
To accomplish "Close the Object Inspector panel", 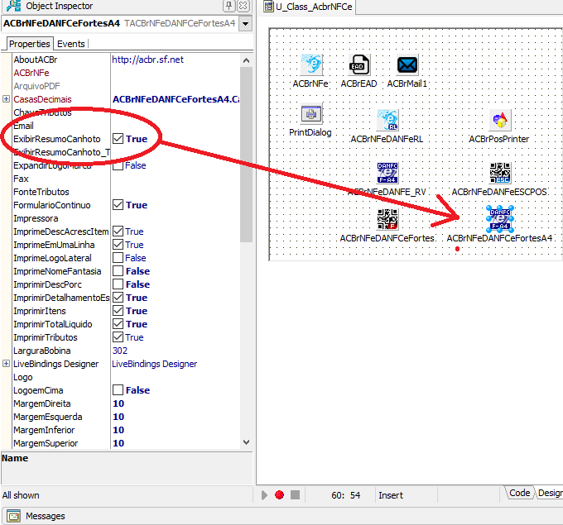I will point(243,6).
